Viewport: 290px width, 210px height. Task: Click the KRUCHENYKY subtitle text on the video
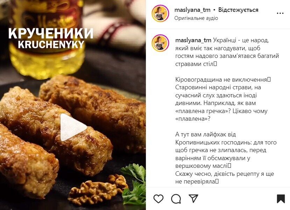51,44
